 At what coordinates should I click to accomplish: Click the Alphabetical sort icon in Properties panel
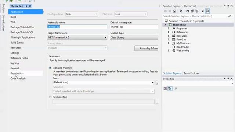pos(170,89)
